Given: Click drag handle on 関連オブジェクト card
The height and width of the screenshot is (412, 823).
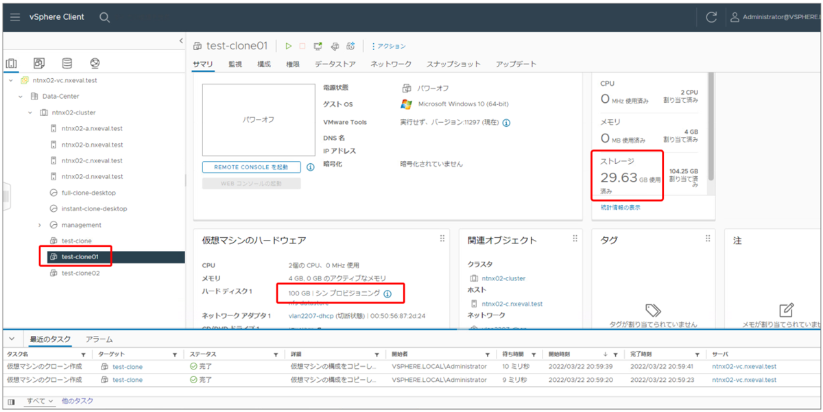Looking at the screenshot, I should click(x=575, y=239).
